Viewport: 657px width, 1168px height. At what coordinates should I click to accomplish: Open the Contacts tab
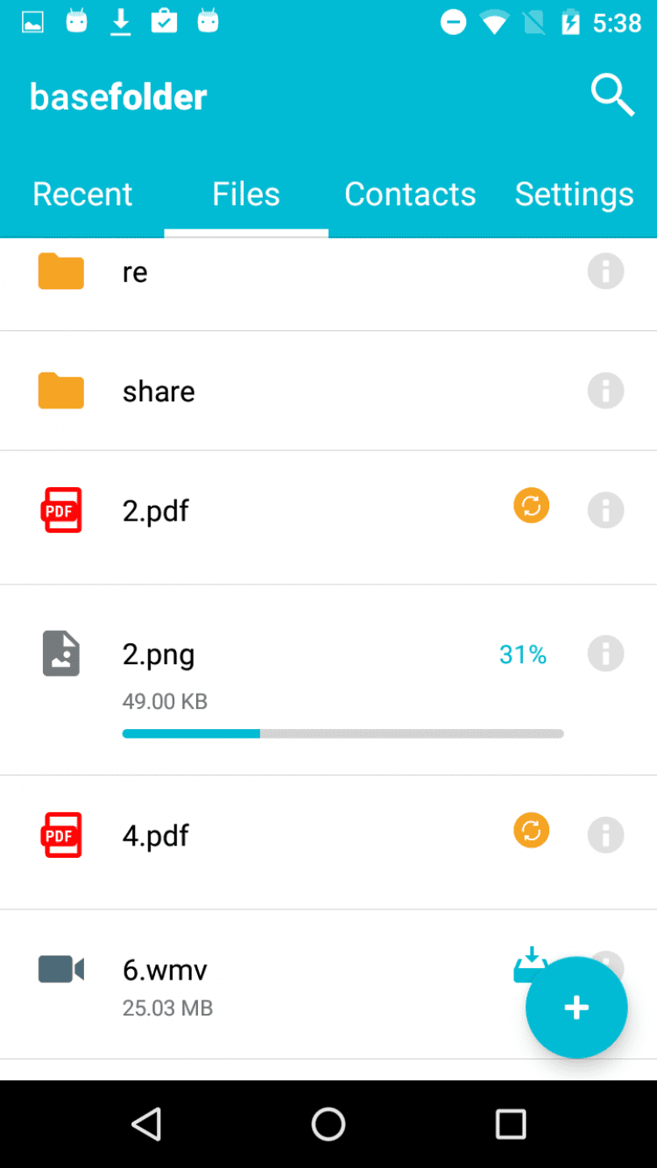point(410,194)
